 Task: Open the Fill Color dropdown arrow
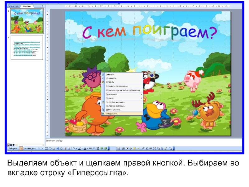coord(76,149)
